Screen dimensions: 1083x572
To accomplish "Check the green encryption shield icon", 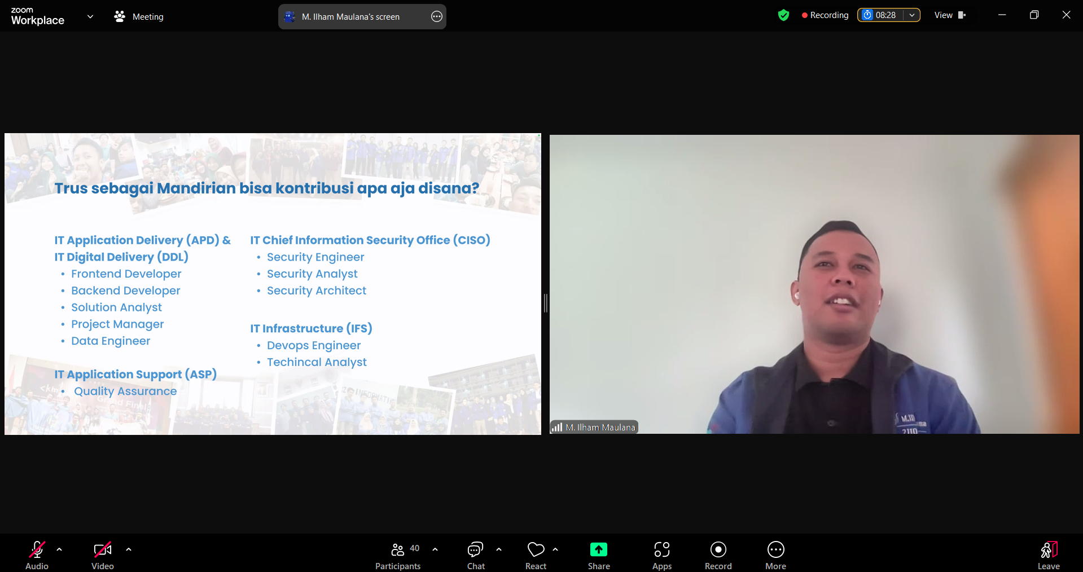I will coord(783,15).
